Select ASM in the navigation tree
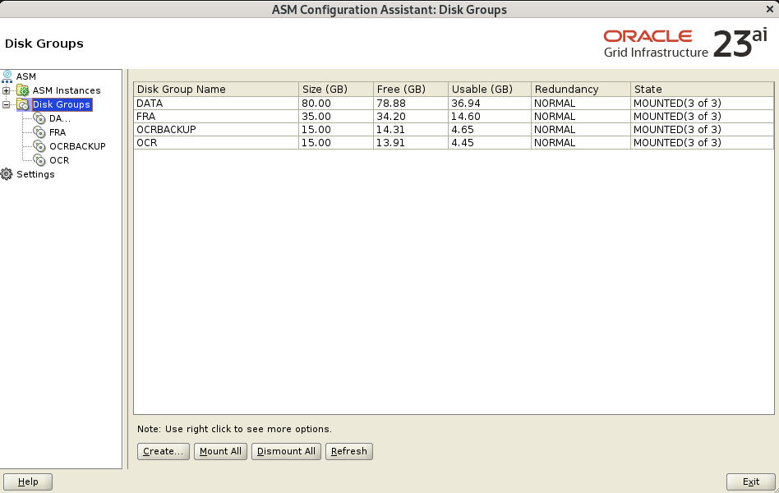 pyautogui.click(x=25, y=76)
